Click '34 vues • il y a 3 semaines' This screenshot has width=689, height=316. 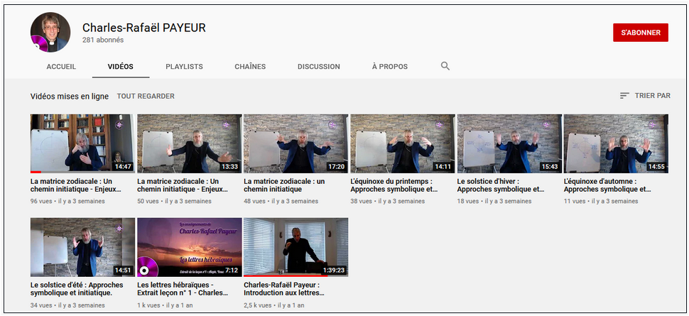click(x=67, y=305)
